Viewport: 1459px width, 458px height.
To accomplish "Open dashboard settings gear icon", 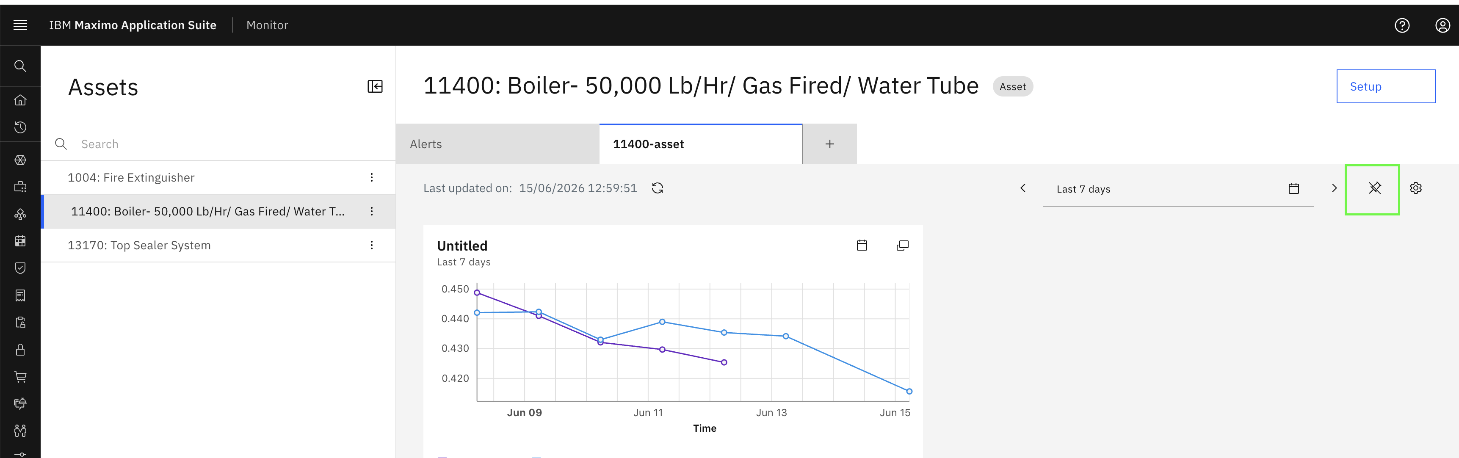I will 1415,188.
